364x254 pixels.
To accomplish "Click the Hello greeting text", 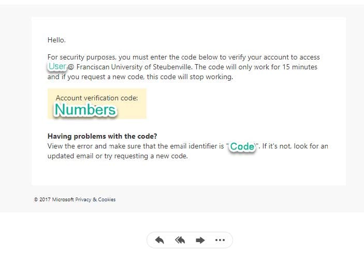I will [56, 40].
